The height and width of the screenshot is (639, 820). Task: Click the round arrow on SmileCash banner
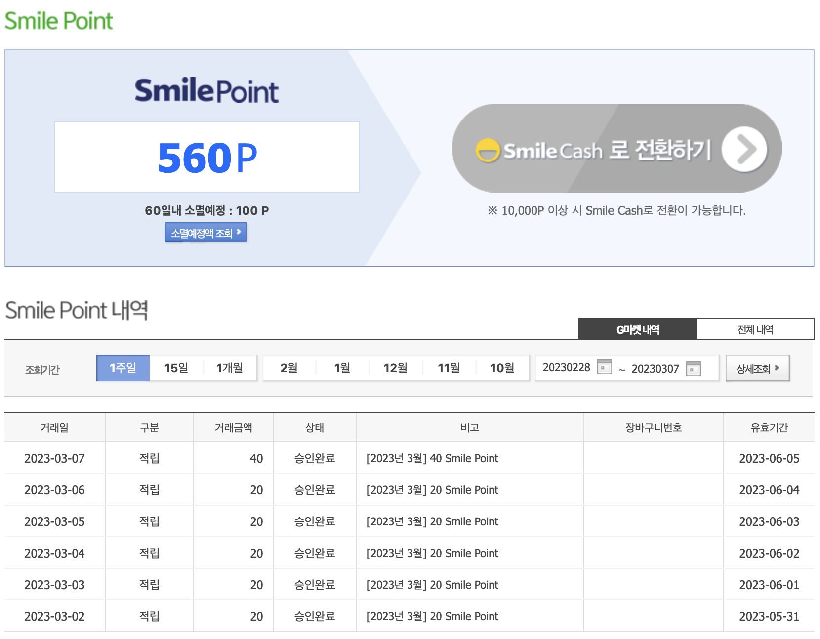[x=744, y=149]
